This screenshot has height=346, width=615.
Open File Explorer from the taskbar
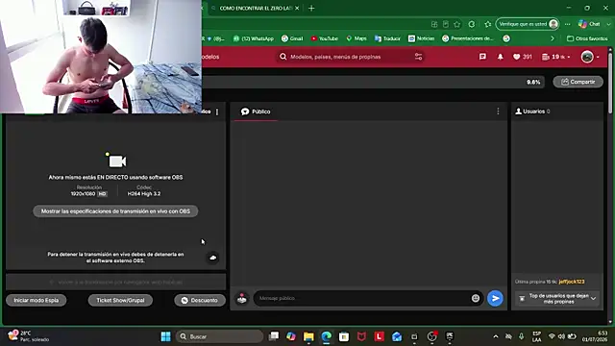(308, 336)
